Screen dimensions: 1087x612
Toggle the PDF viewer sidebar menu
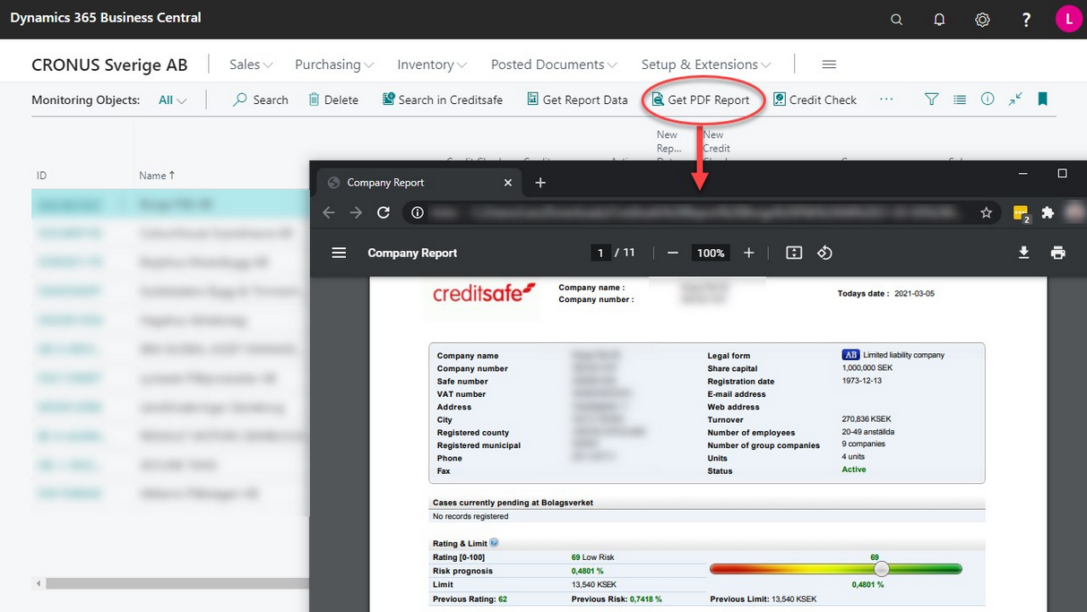pos(339,253)
